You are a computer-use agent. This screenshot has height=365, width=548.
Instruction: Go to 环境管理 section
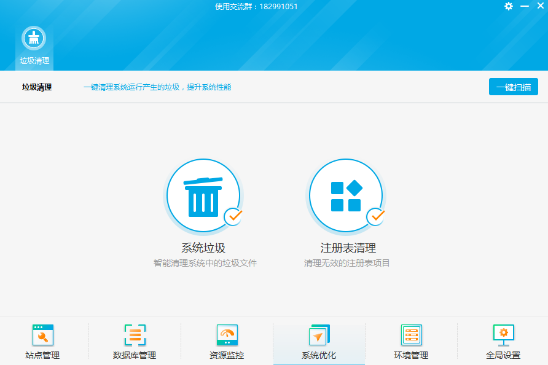tap(411, 342)
